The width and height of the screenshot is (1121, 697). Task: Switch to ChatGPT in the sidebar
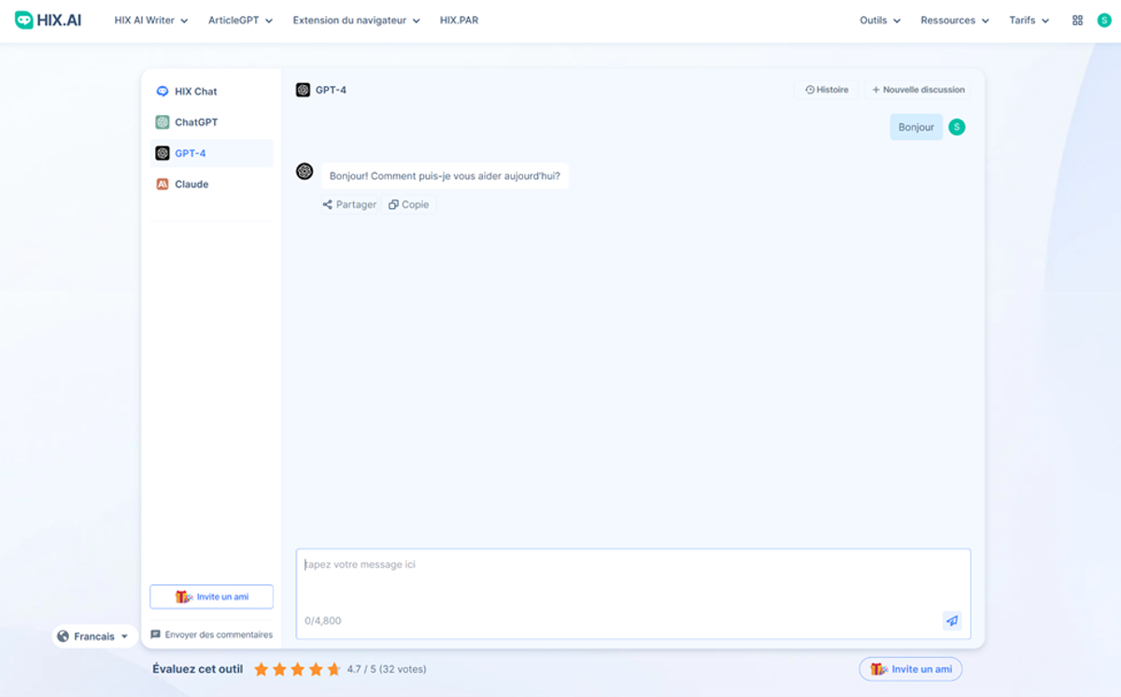[211, 122]
